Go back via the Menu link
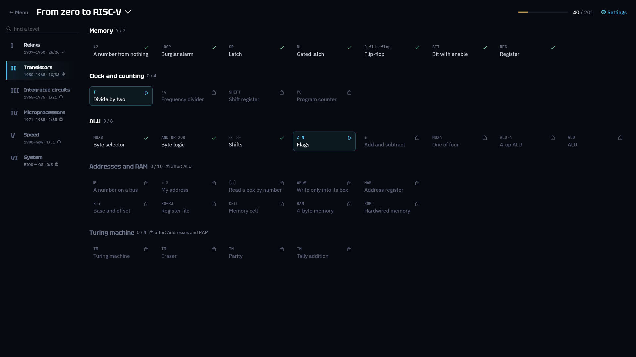This screenshot has width=636, height=357. pos(19,13)
